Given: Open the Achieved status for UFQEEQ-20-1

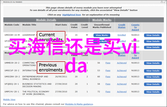Looking at the screenshot, I should click(122, 84).
